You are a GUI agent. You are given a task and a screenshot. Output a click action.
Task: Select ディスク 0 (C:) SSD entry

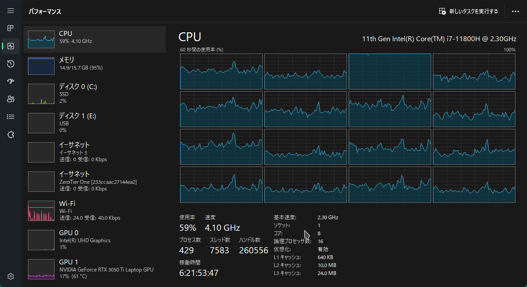94,94
